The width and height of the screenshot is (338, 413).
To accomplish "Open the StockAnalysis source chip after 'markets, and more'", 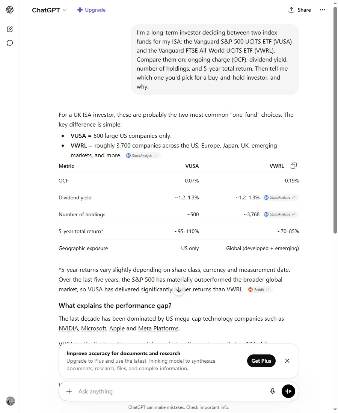I will coord(143,156).
